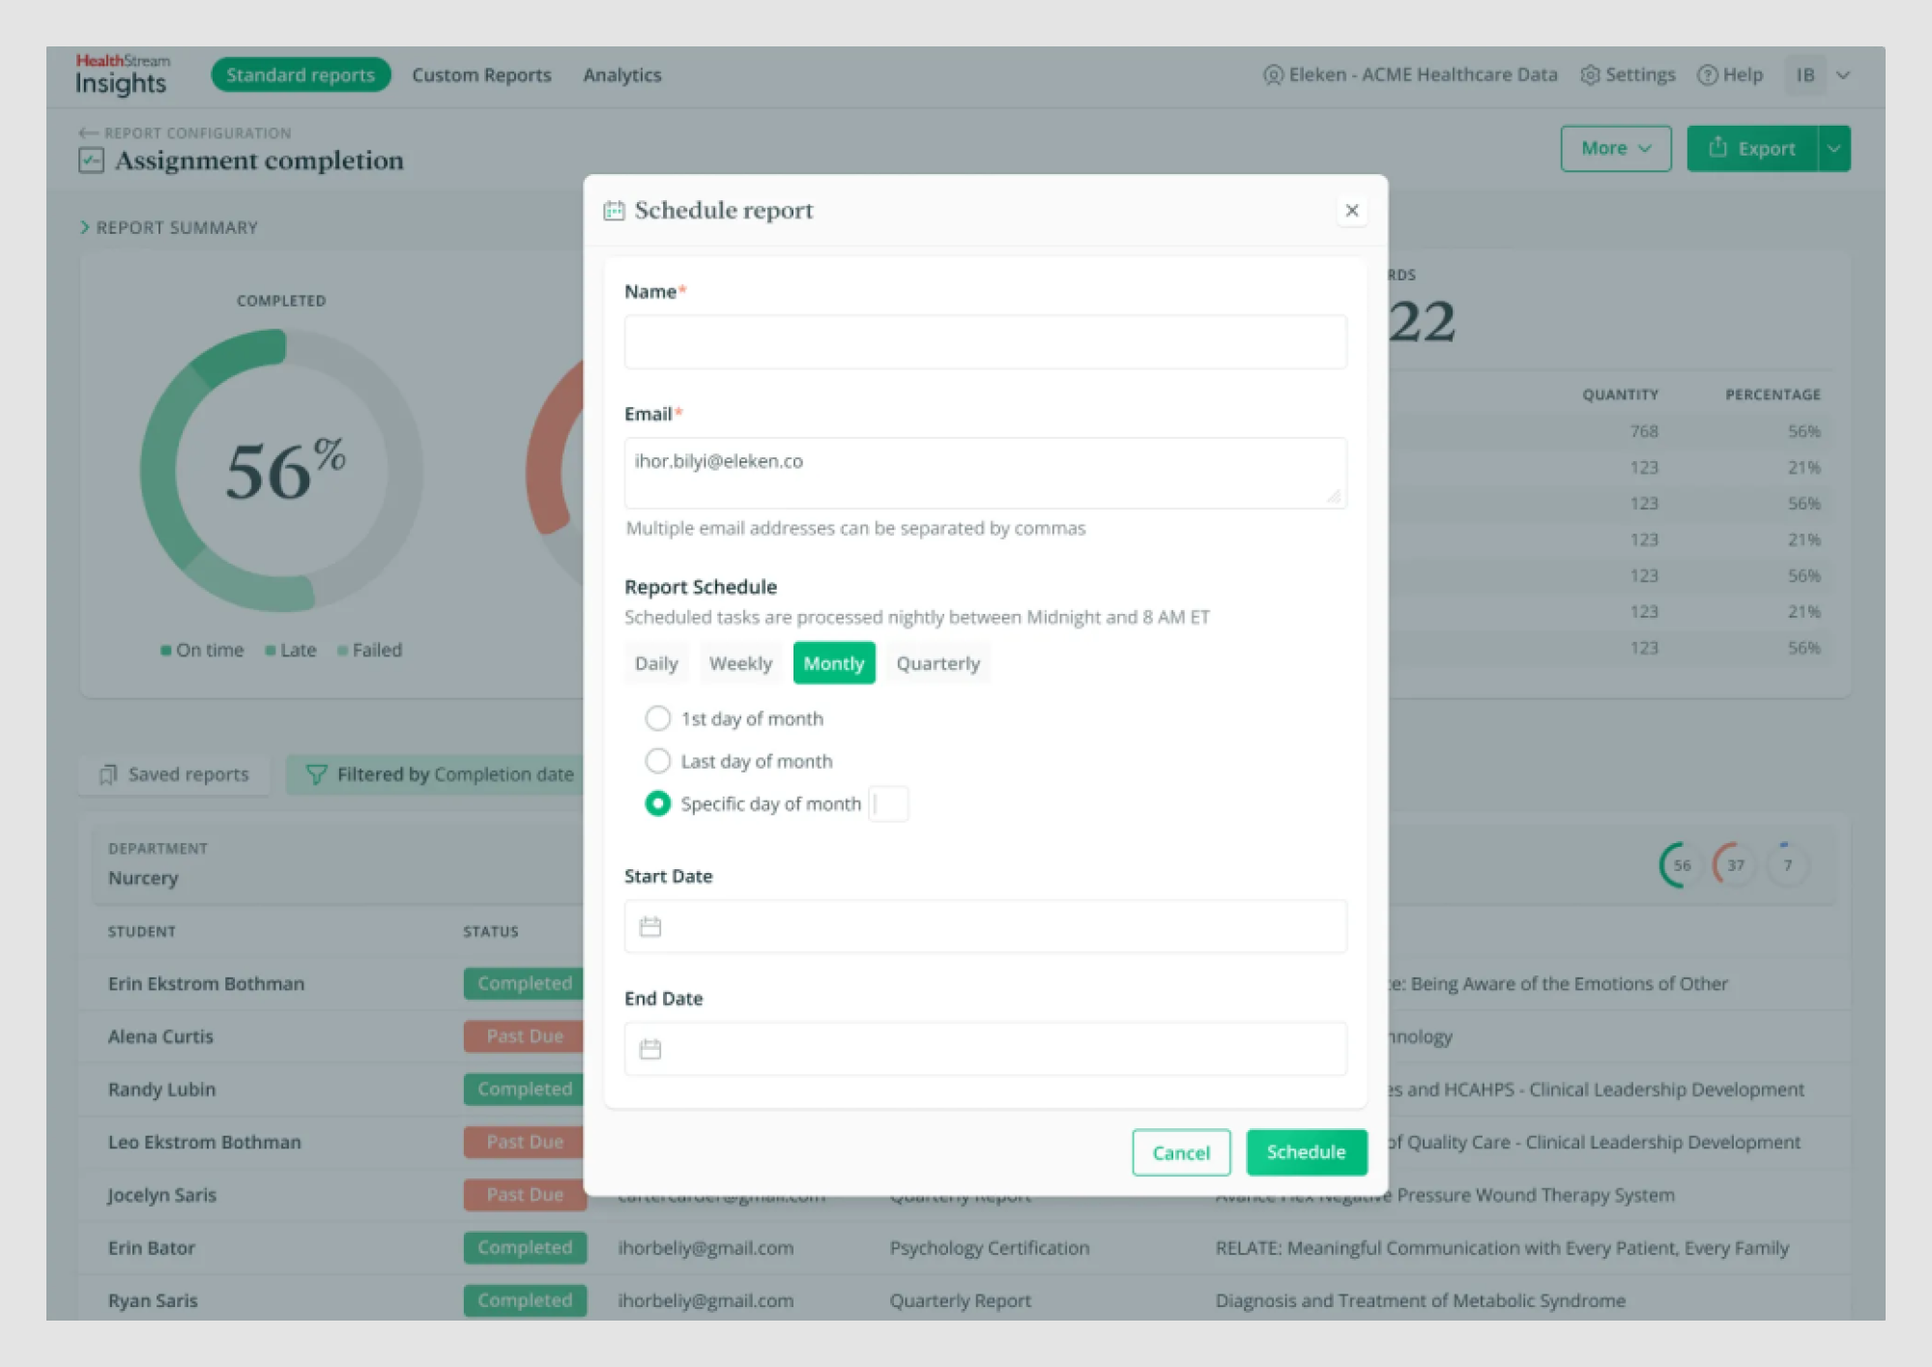Open Custom Reports tab

(x=481, y=74)
